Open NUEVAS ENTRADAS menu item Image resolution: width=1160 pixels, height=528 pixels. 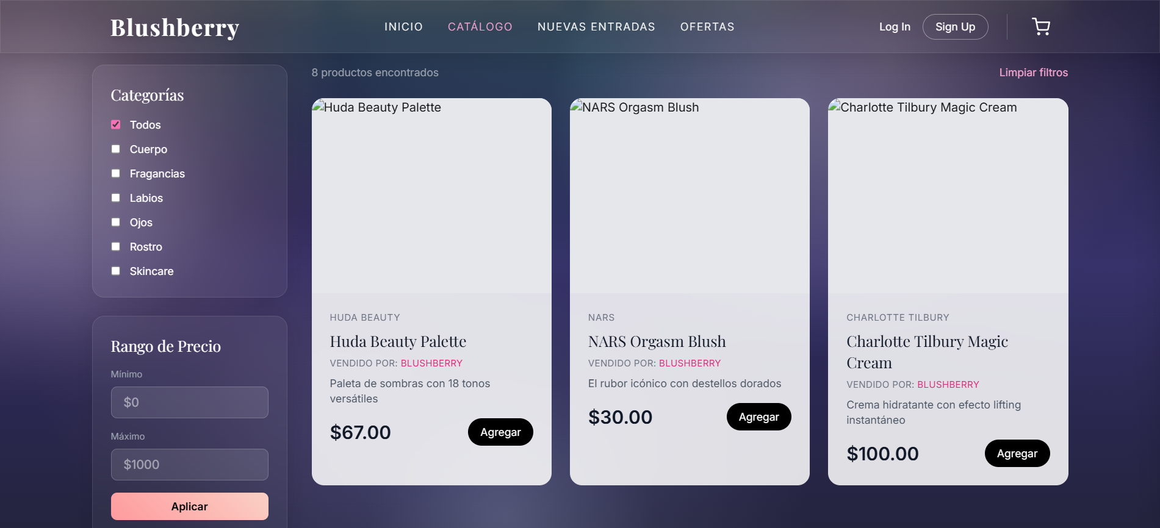click(x=596, y=27)
